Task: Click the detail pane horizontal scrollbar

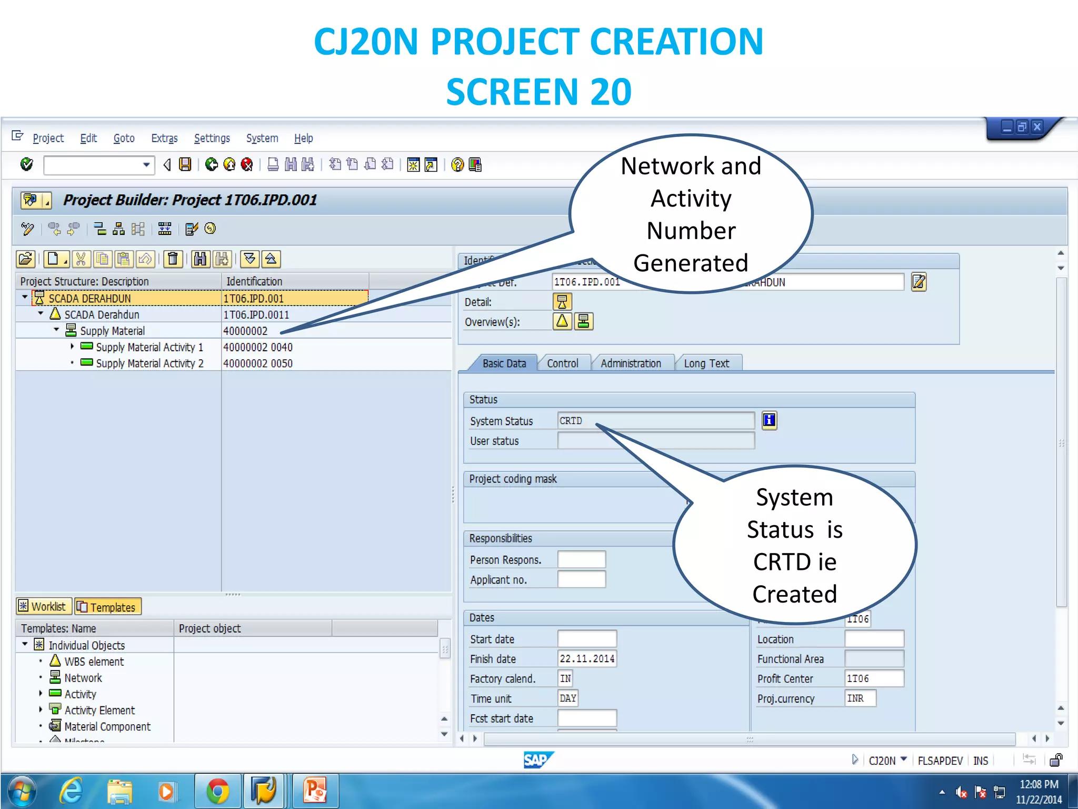Action: tap(750, 738)
